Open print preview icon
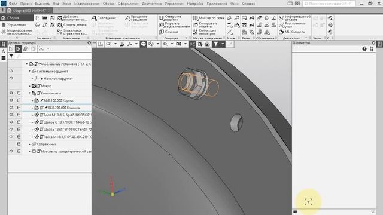This screenshot has height=215, width=383. [x=45, y=25]
